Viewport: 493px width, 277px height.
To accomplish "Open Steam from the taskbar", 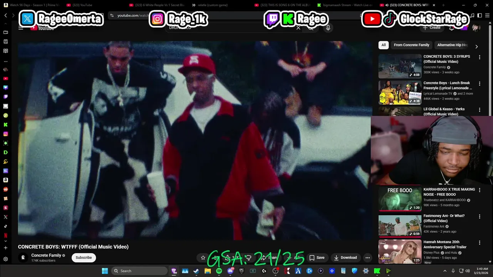I will pyautogui.click(x=196, y=271).
